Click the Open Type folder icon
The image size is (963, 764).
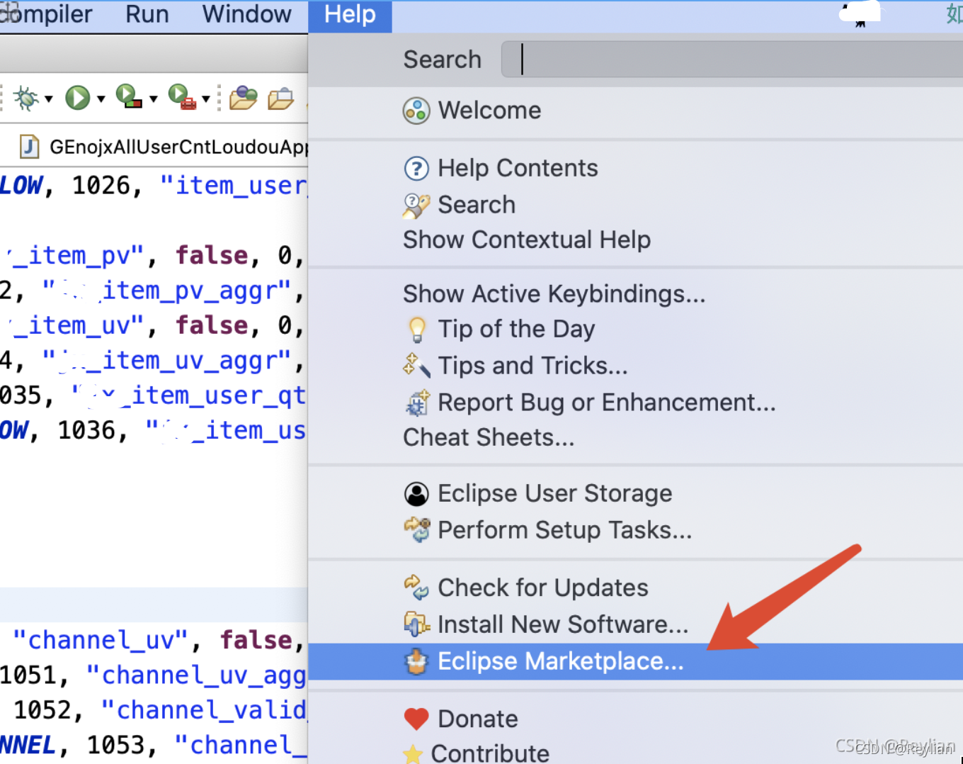(x=243, y=97)
